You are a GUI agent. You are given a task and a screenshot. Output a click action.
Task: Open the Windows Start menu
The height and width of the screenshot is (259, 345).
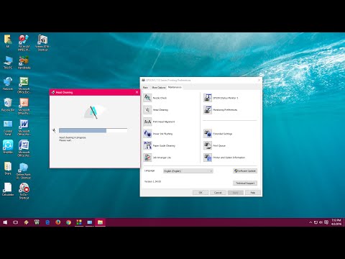(x=5, y=222)
